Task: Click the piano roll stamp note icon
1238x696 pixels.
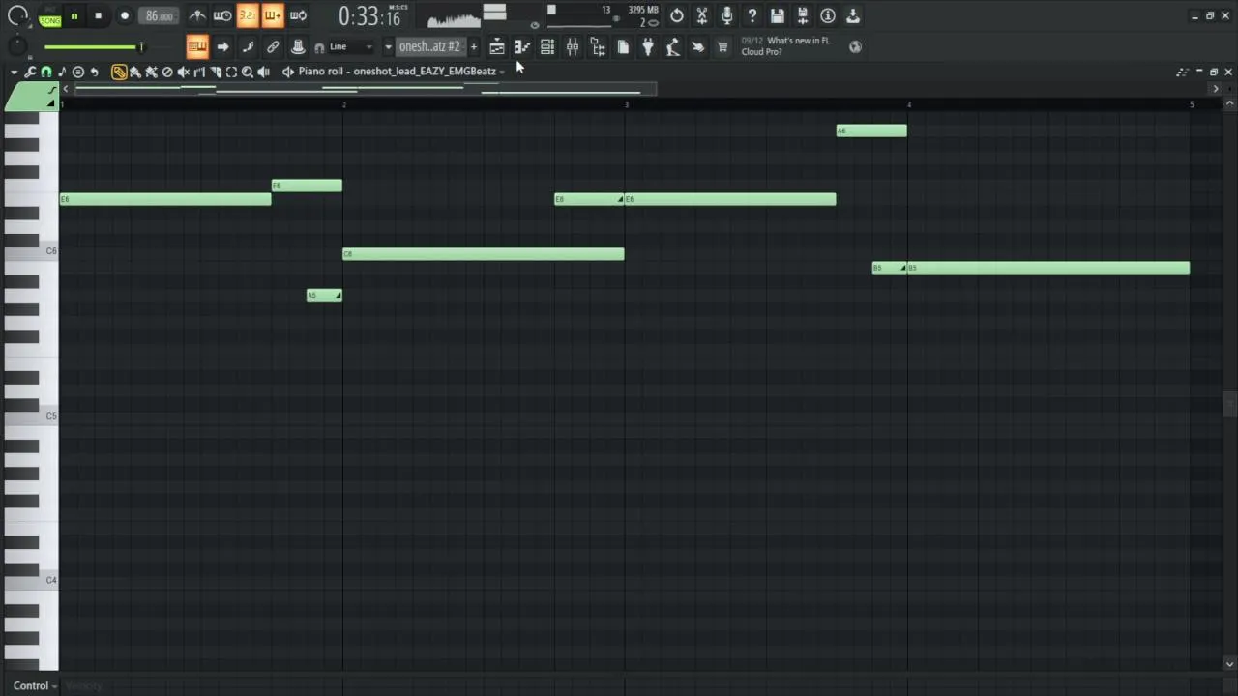Action: click(62, 72)
